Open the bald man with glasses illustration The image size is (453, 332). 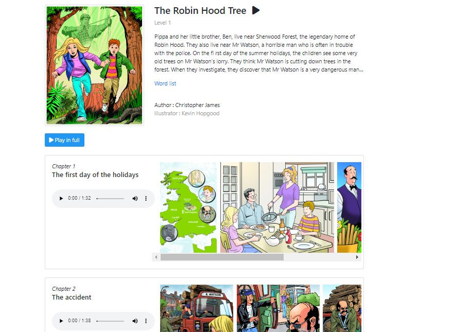click(278, 308)
